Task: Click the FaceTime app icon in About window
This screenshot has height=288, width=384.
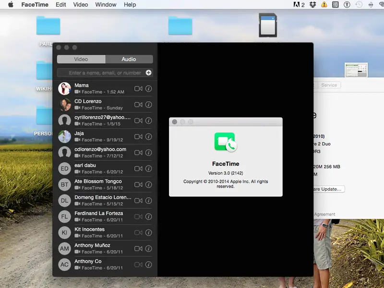Action: 225,143
